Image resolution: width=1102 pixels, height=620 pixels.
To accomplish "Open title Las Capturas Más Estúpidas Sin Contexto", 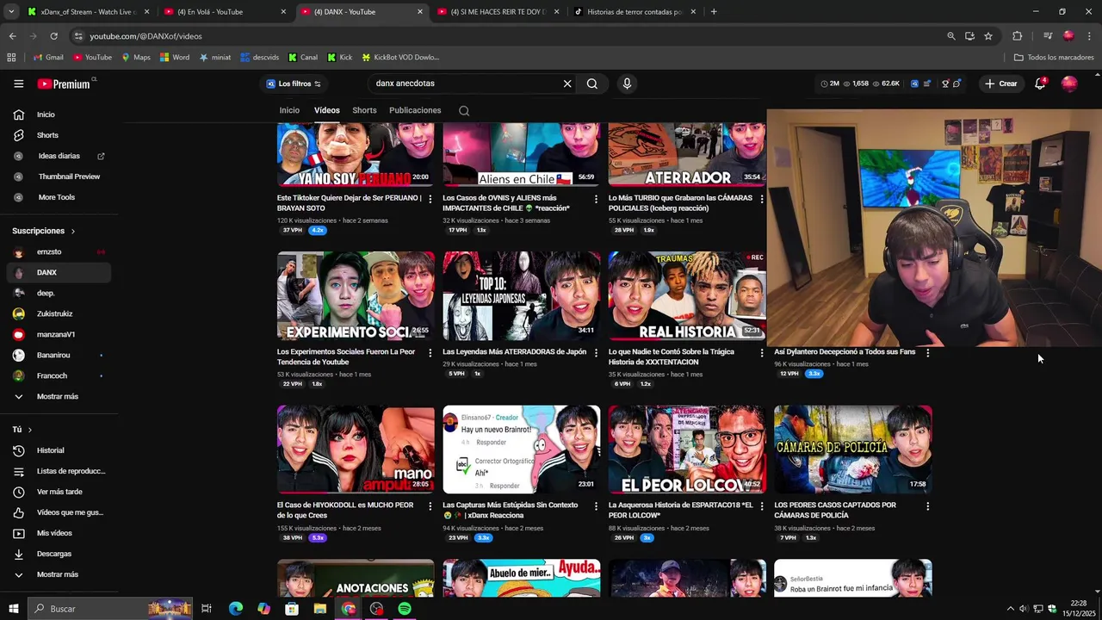I will (511, 510).
